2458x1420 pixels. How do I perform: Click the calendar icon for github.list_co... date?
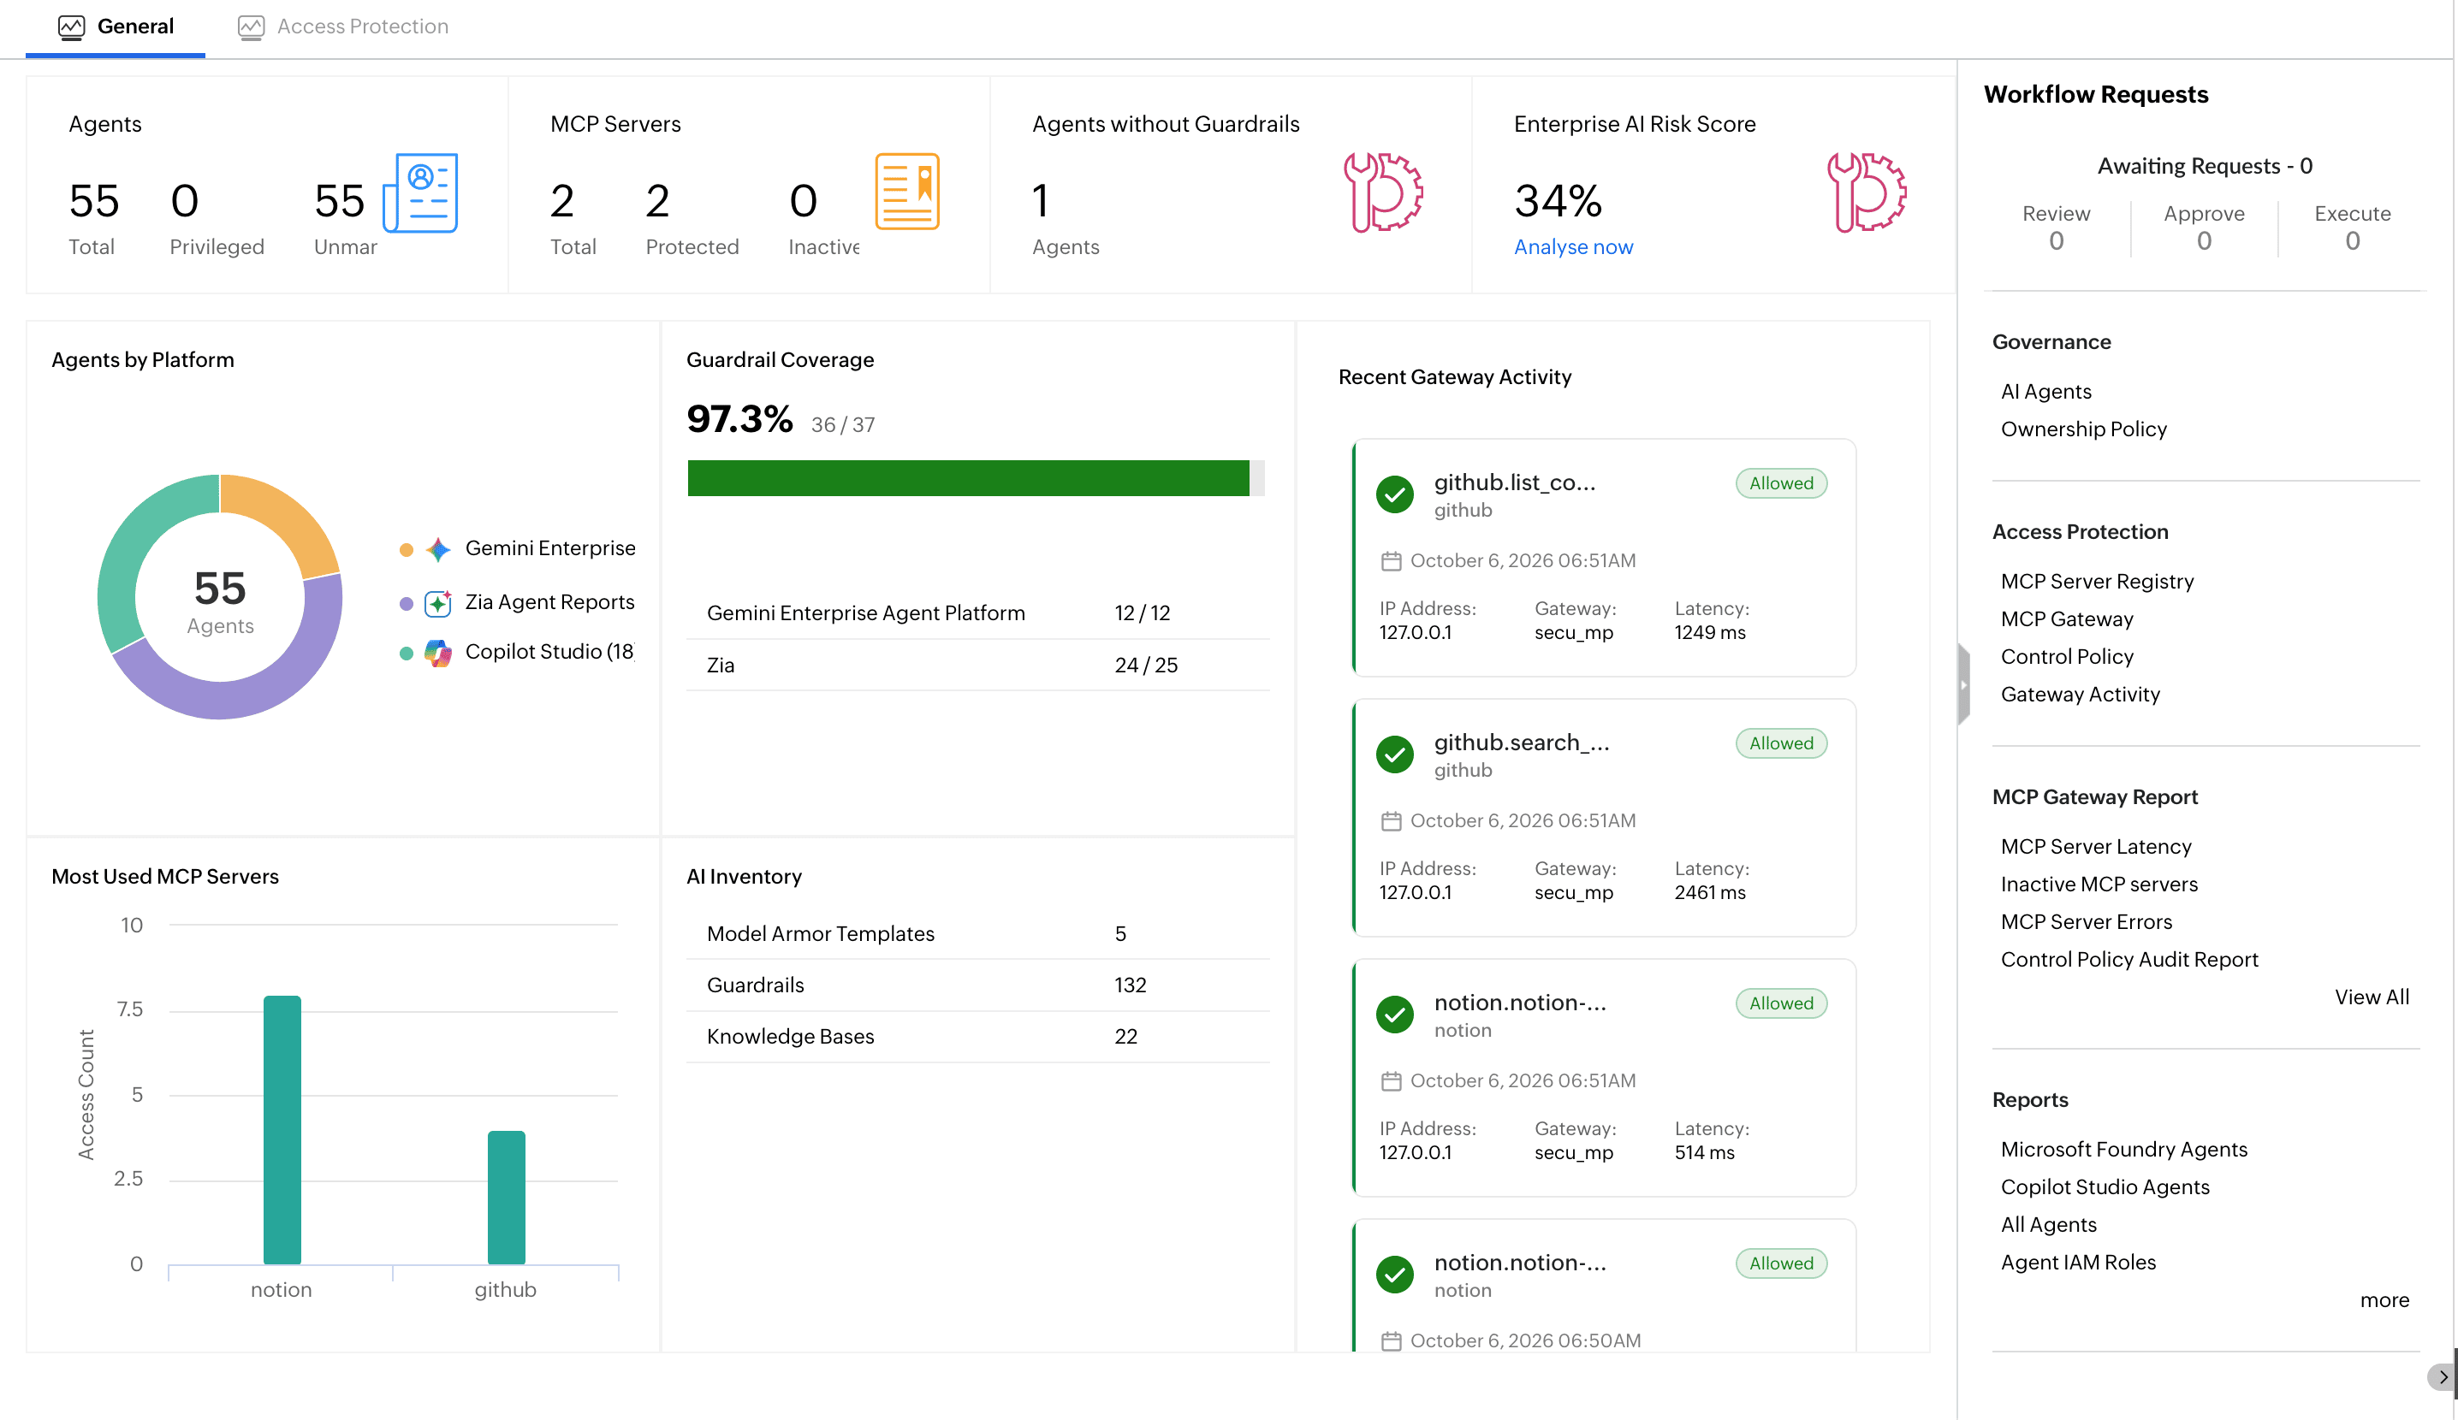tap(1391, 561)
